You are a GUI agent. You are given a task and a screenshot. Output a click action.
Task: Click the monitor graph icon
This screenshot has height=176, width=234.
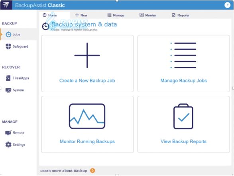87,116
